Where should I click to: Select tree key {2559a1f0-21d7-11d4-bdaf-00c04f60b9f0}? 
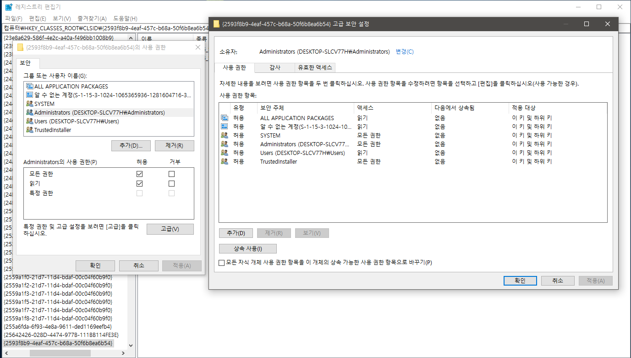coord(57,277)
